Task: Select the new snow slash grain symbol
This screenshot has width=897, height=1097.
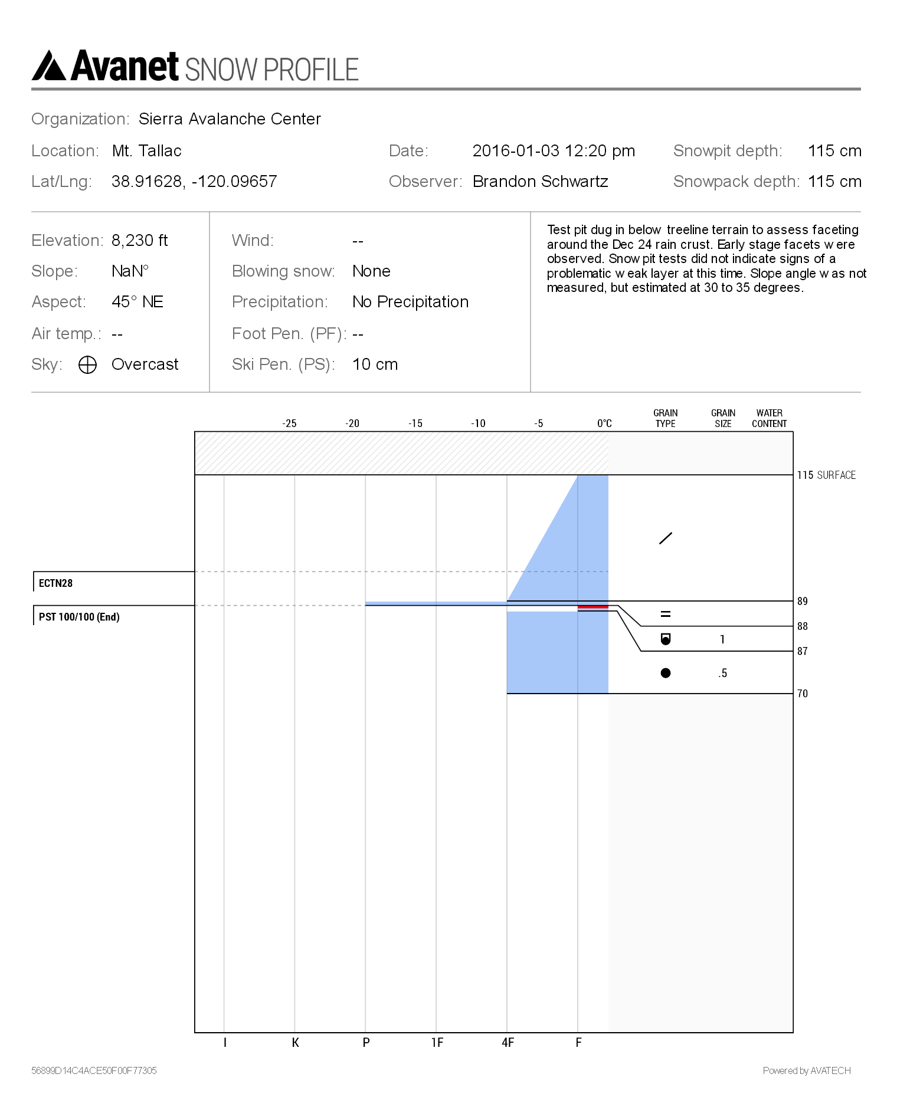Action: click(665, 538)
